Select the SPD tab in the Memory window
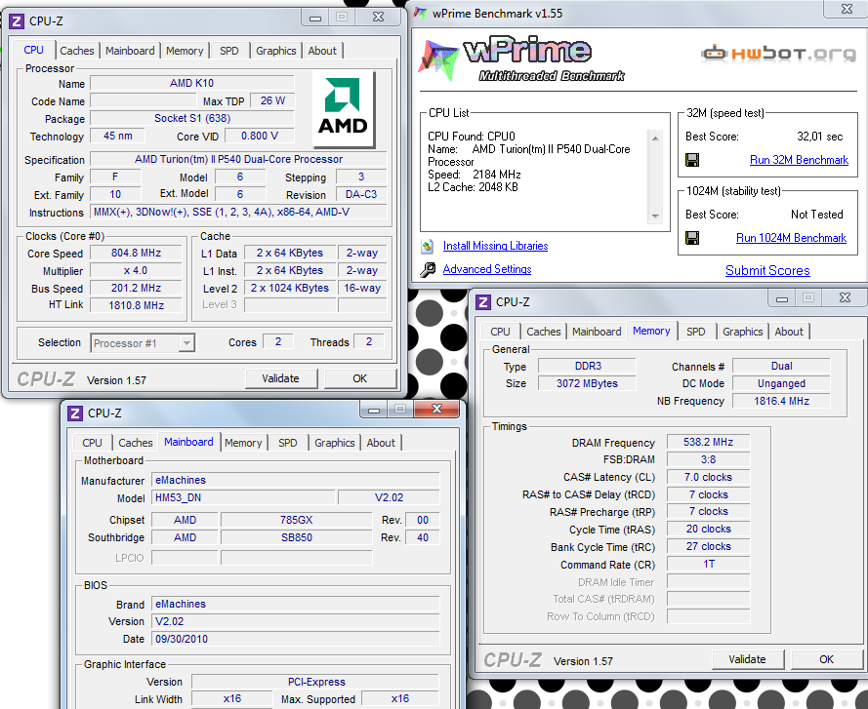The width and height of the screenshot is (868, 709). point(696,332)
